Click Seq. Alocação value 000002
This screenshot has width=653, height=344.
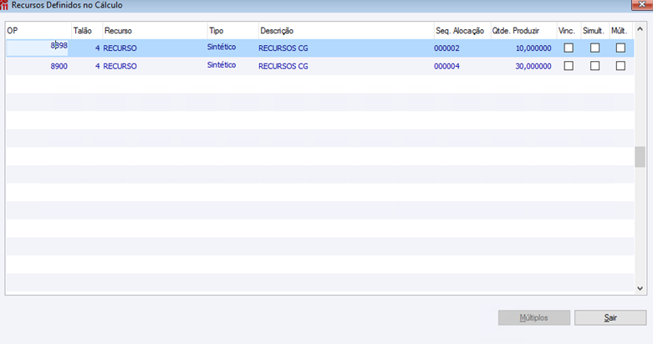tap(446, 48)
